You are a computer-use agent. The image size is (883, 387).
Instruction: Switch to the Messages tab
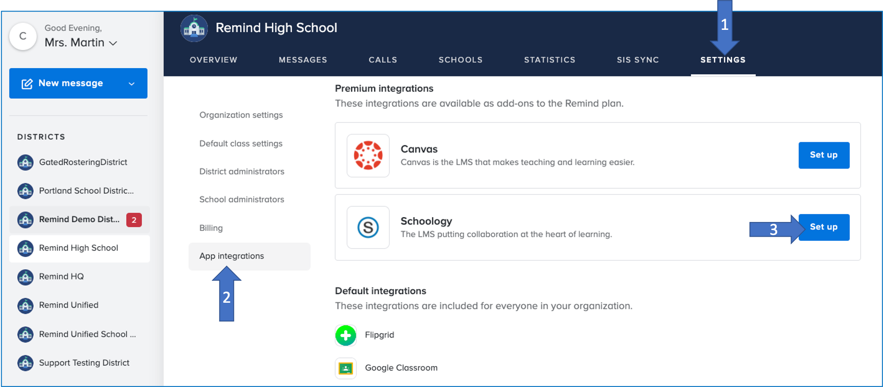coord(303,60)
